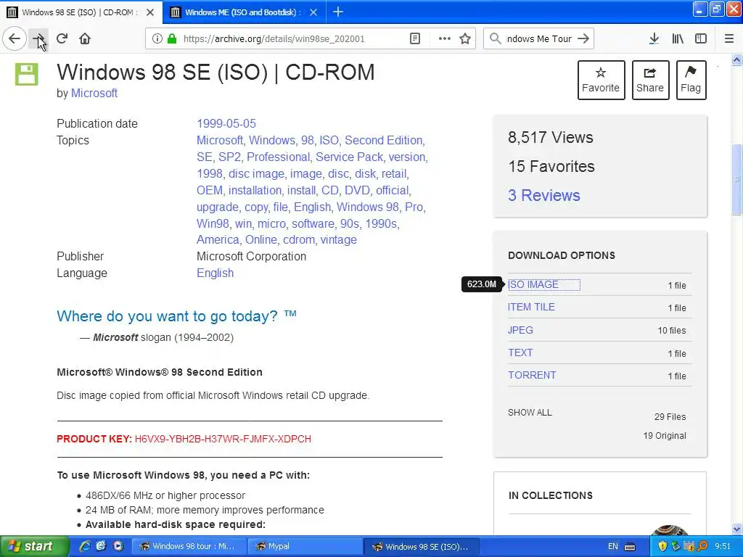Bookmark this page with the star
The height and width of the screenshot is (557, 743).
click(x=465, y=38)
